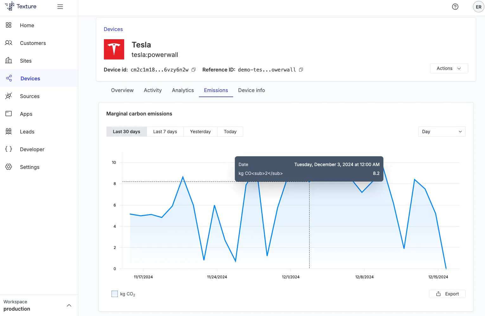Screen dimensions: 485x316
Task: Select Last 7 days range
Action: (165, 132)
